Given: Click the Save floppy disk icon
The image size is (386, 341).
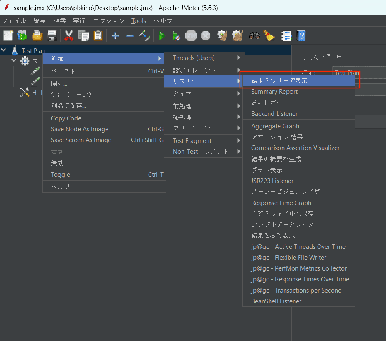Looking at the screenshot, I should [52, 36].
